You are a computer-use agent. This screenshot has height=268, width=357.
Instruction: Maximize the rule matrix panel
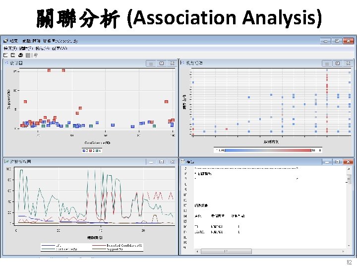tap(338, 64)
